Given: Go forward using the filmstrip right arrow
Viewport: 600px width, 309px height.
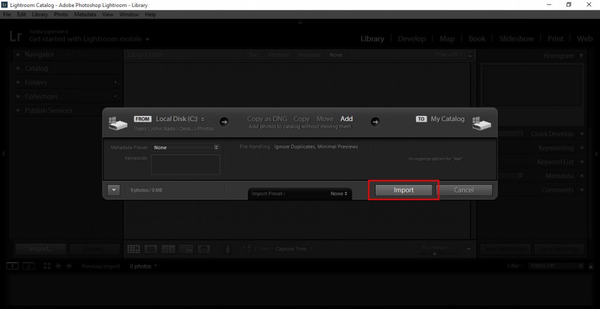Looking at the screenshot, I should point(69,266).
